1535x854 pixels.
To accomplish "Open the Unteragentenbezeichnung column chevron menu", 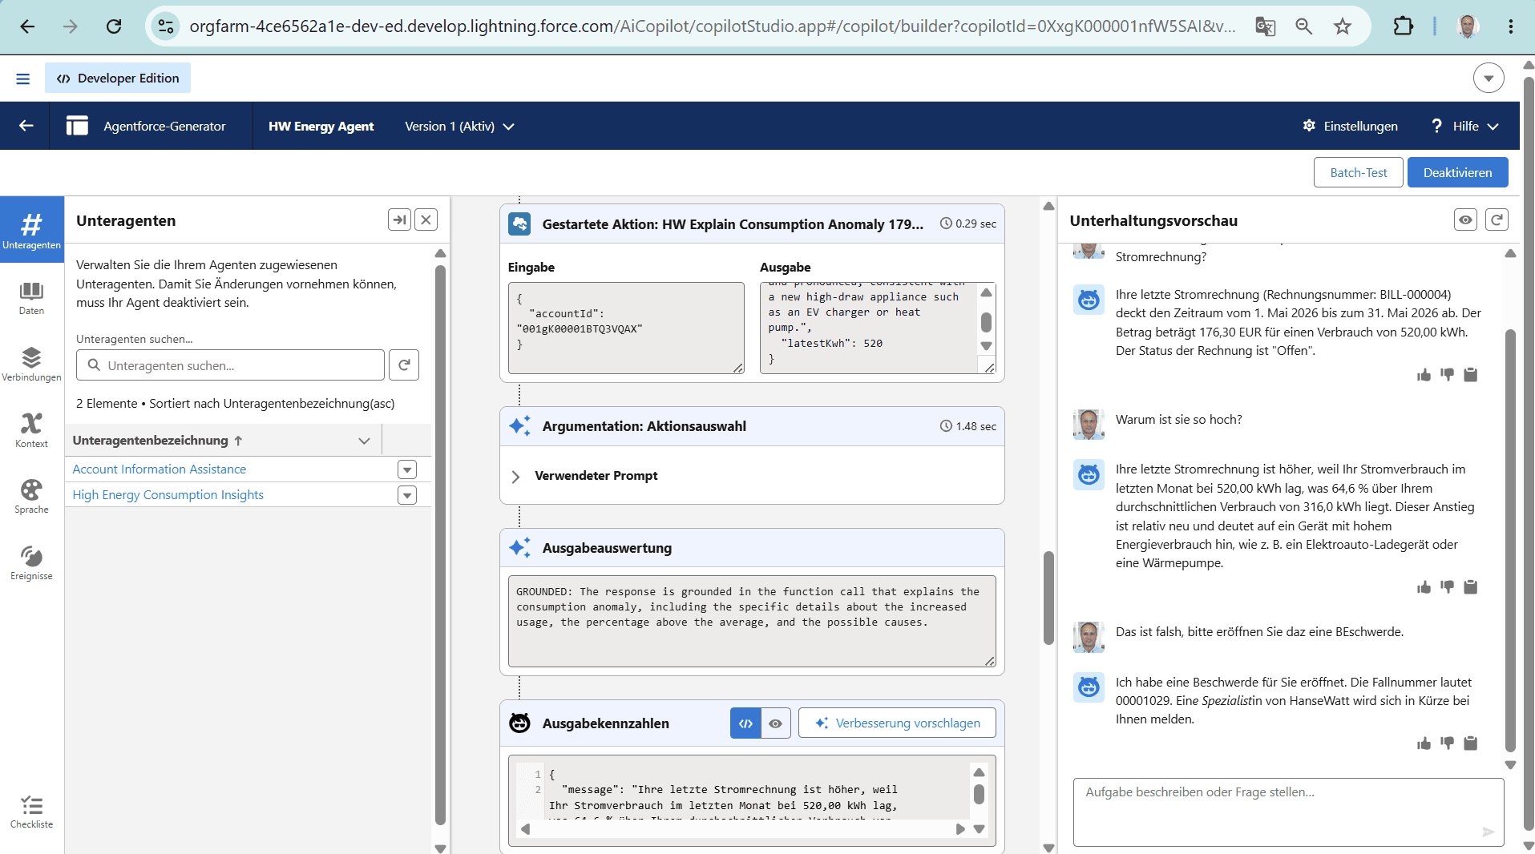I will point(365,441).
